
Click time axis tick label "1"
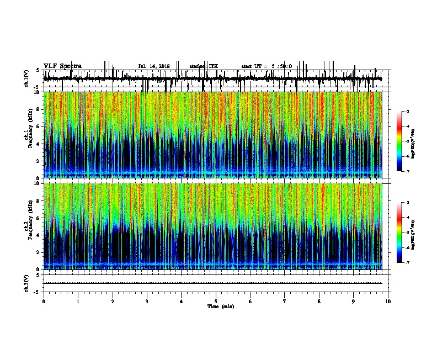(x=78, y=302)
